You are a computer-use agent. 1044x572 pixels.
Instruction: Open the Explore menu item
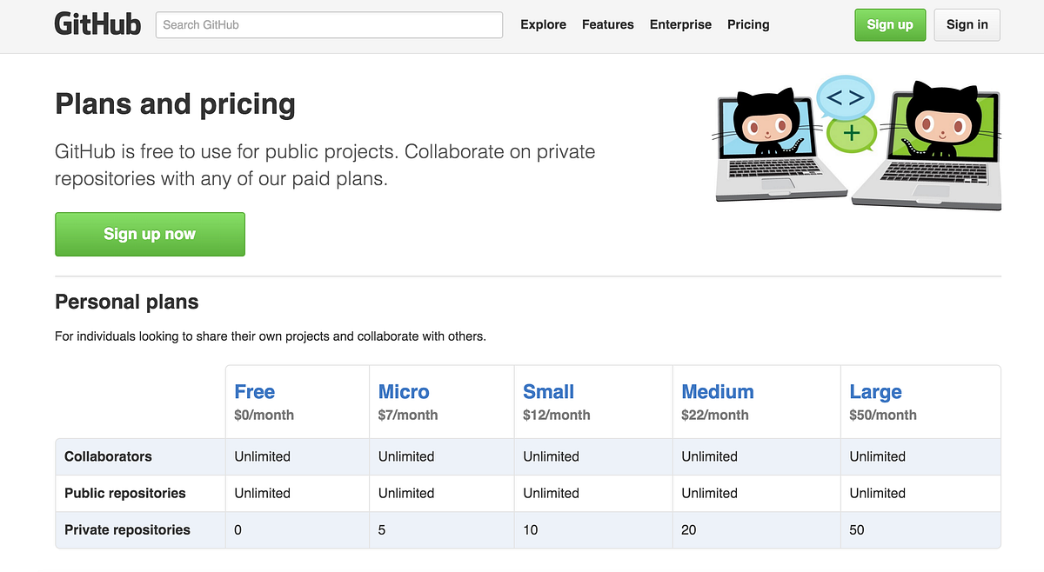(x=543, y=24)
